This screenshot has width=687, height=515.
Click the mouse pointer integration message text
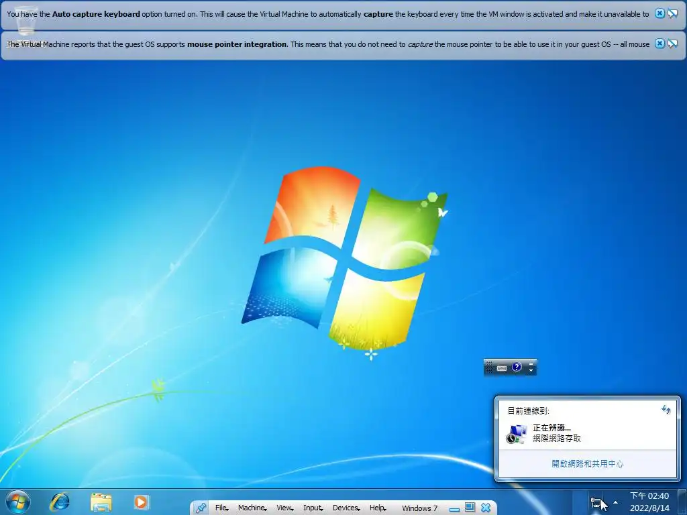pyautogui.click(x=327, y=44)
